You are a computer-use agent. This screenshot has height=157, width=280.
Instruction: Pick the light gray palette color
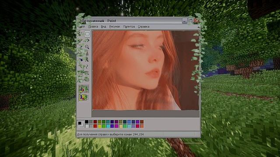coord(91,126)
